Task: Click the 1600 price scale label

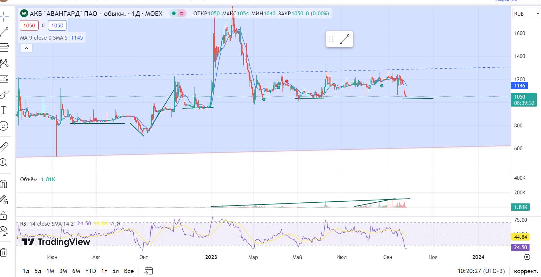Action: [519, 33]
